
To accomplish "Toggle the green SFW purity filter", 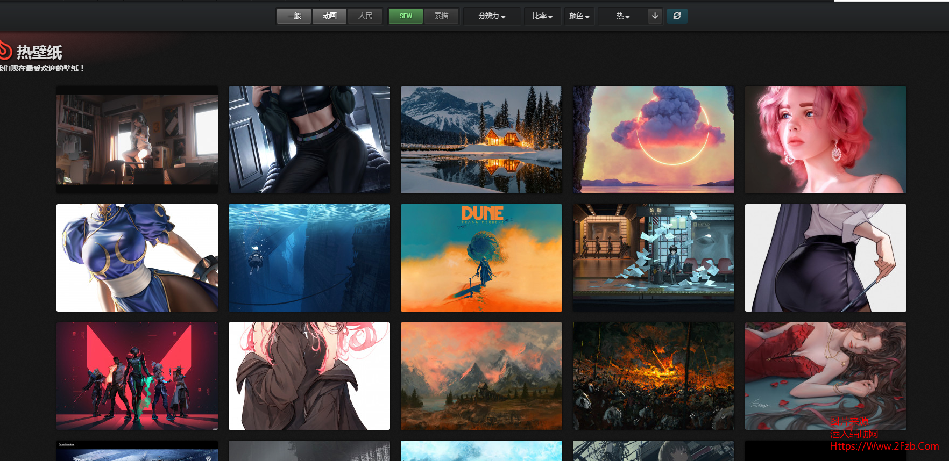I will (406, 16).
